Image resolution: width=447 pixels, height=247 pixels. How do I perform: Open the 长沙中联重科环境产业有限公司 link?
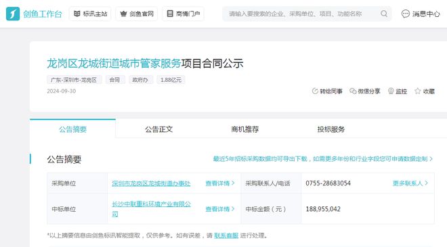(151, 209)
